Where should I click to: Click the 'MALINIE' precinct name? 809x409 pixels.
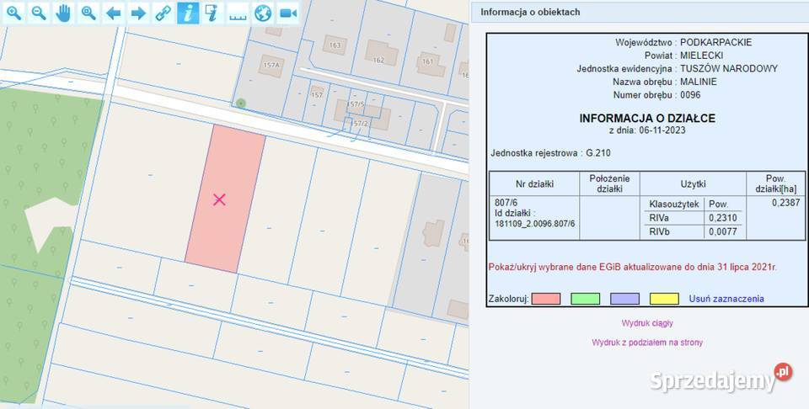pos(698,82)
